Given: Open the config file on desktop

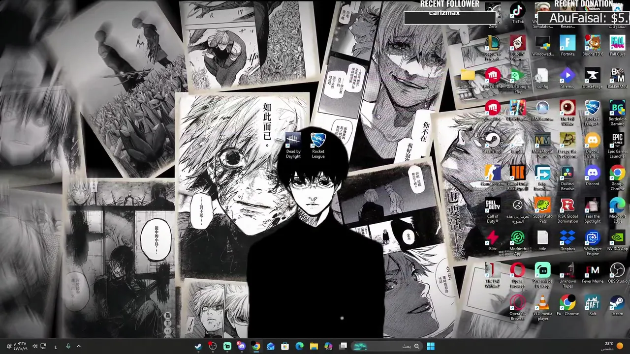Looking at the screenshot, I should point(542,79).
